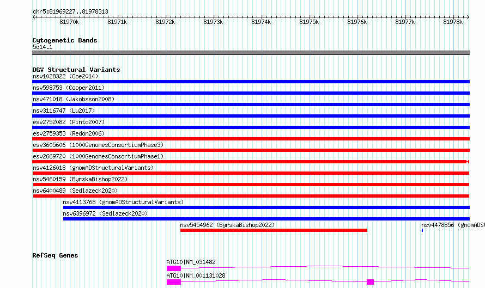This screenshot has height=288, width=485.
Task: Click the 81975k ruler tick label
Action: coord(309,22)
